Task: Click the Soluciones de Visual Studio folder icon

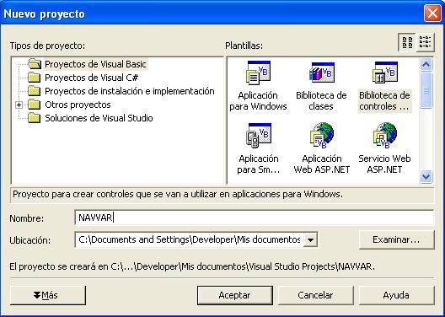Action: tap(35, 118)
